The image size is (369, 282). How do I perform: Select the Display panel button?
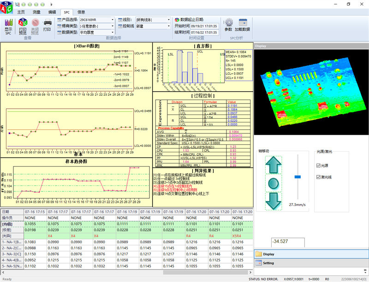tap(268, 254)
